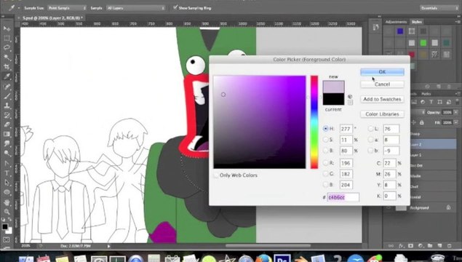Viewport: 462px width, 262px height.
Task: Select the Crop tool
Action: click(7, 67)
